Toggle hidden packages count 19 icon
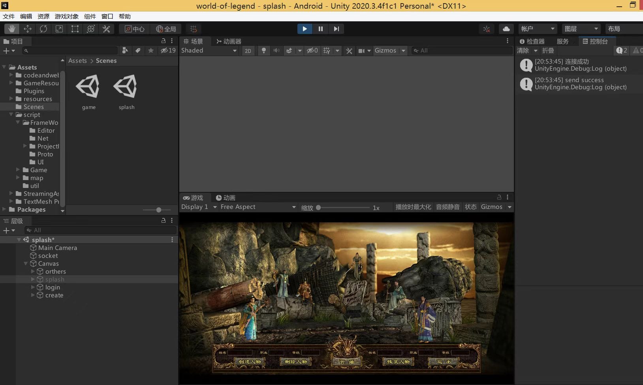This screenshot has width=643, height=385. 168,50
